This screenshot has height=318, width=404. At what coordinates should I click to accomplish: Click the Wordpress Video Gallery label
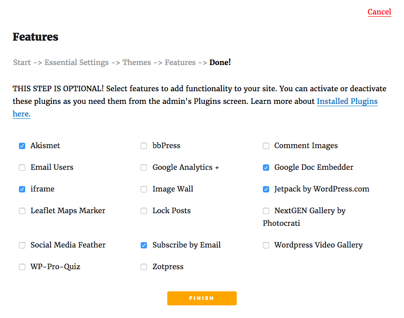318,245
